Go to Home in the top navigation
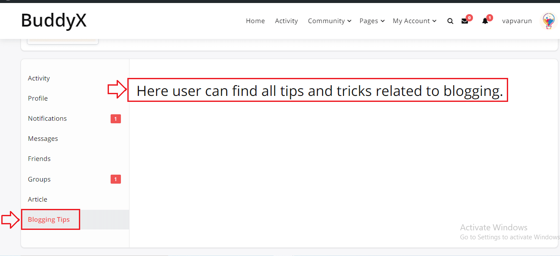This screenshot has width=560, height=256. coord(255,21)
